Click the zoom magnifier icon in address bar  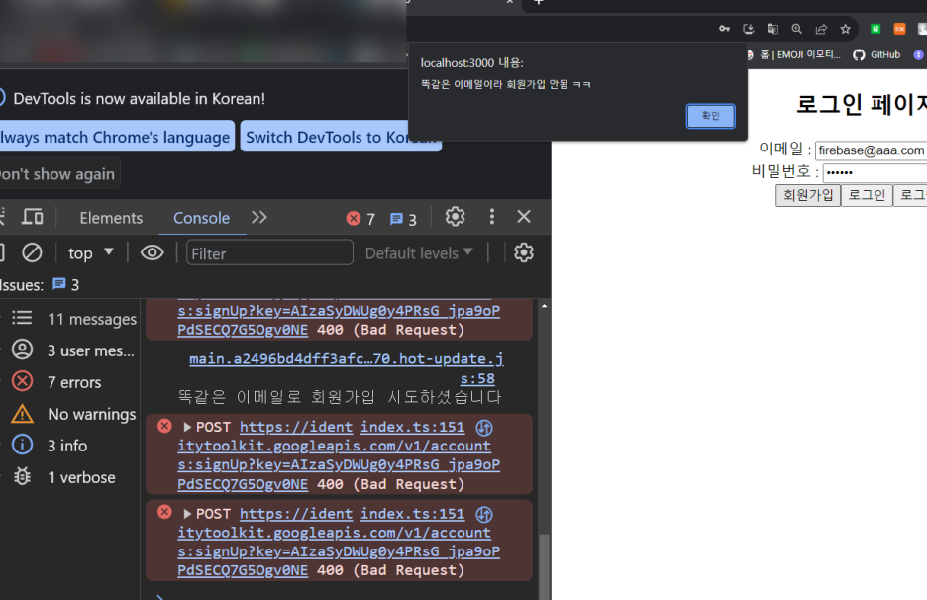[x=797, y=29]
